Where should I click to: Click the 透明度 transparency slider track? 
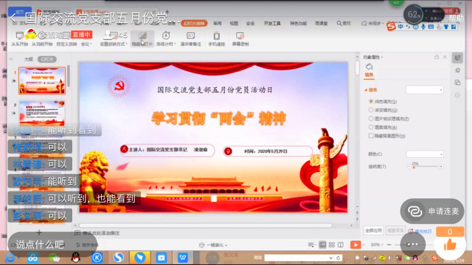pos(425,167)
